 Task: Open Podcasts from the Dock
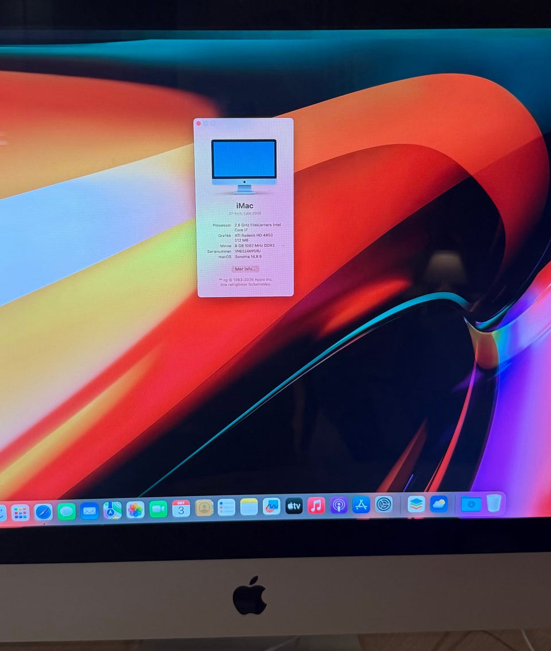pyautogui.click(x=339, y=505)
